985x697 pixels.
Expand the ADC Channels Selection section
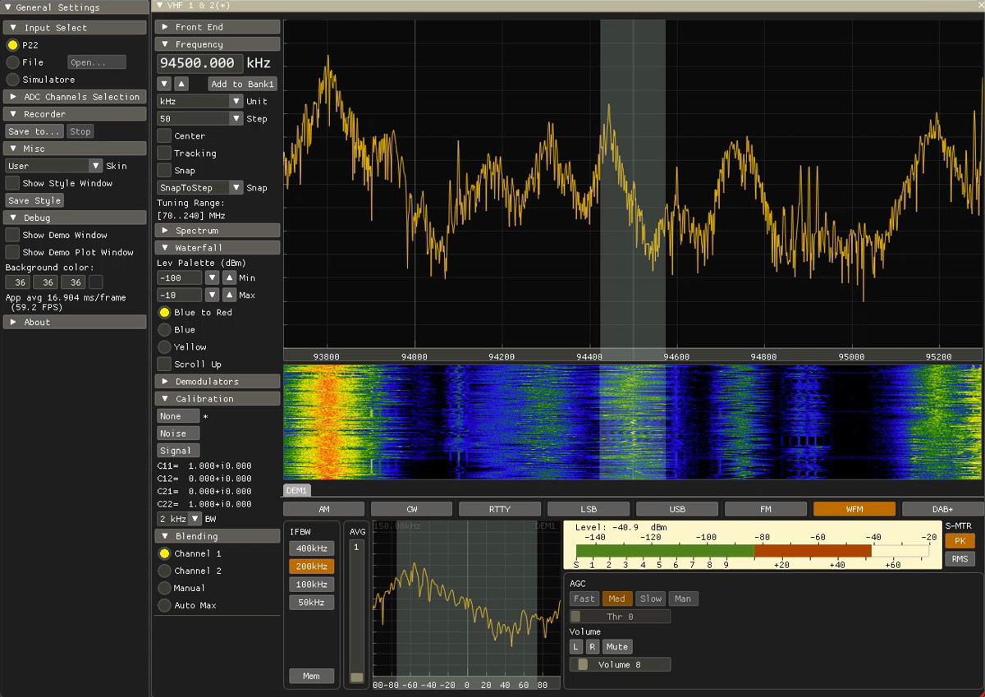click(75, 97)
